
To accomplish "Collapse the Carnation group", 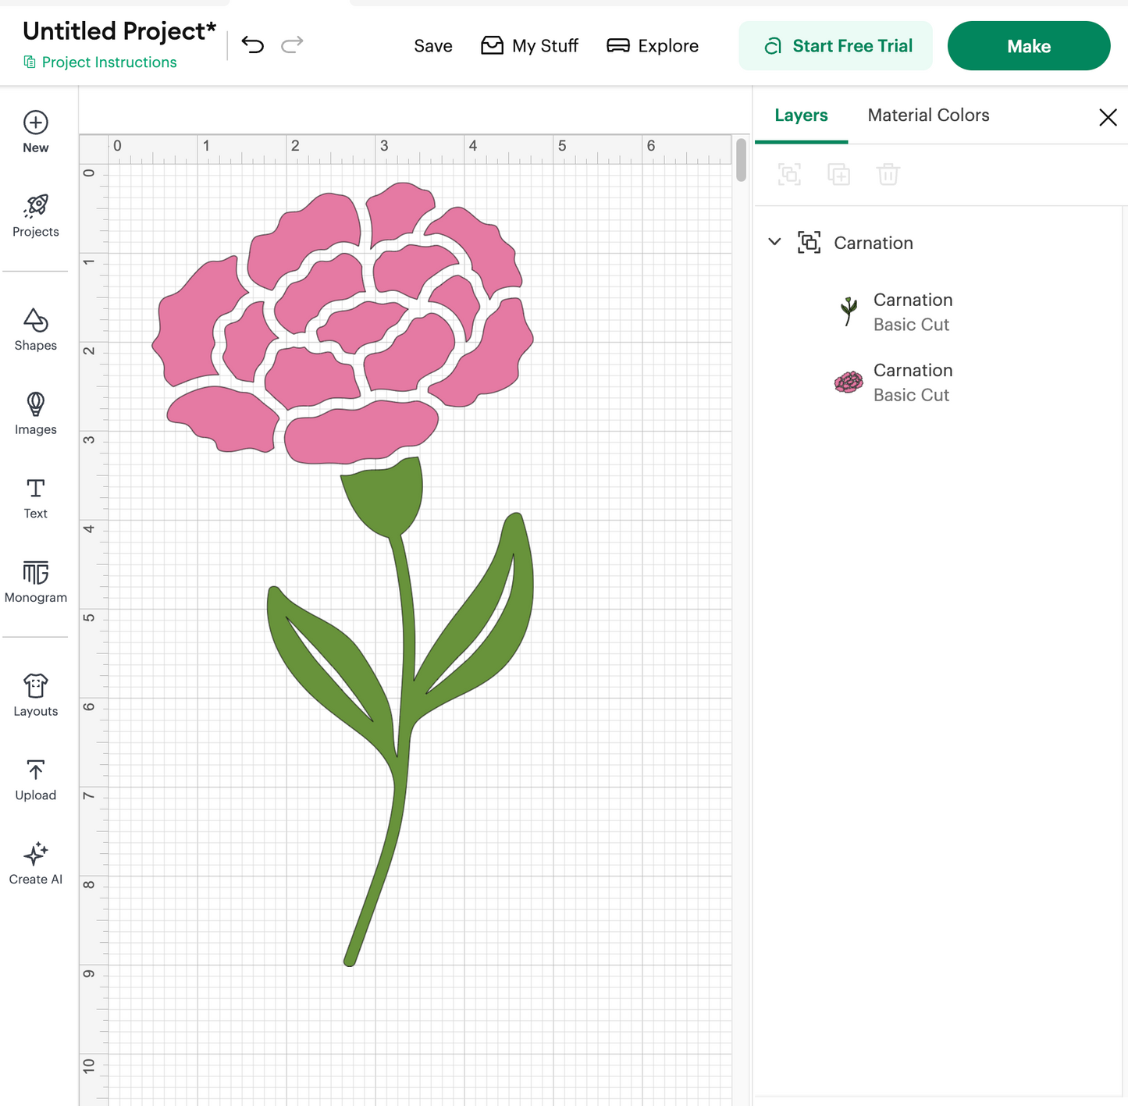I will (774, 242).
